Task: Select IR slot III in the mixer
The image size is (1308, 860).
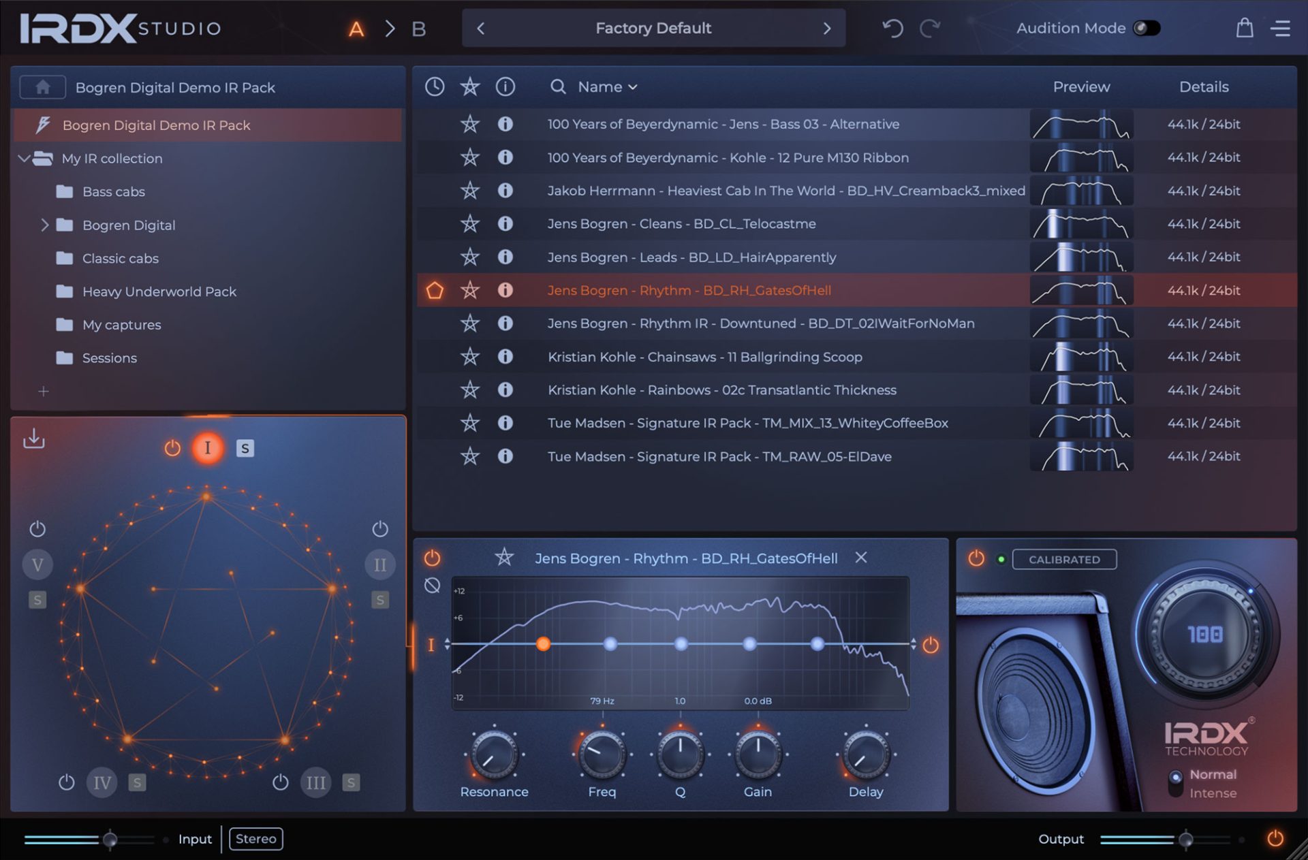Action: [316, 782]
